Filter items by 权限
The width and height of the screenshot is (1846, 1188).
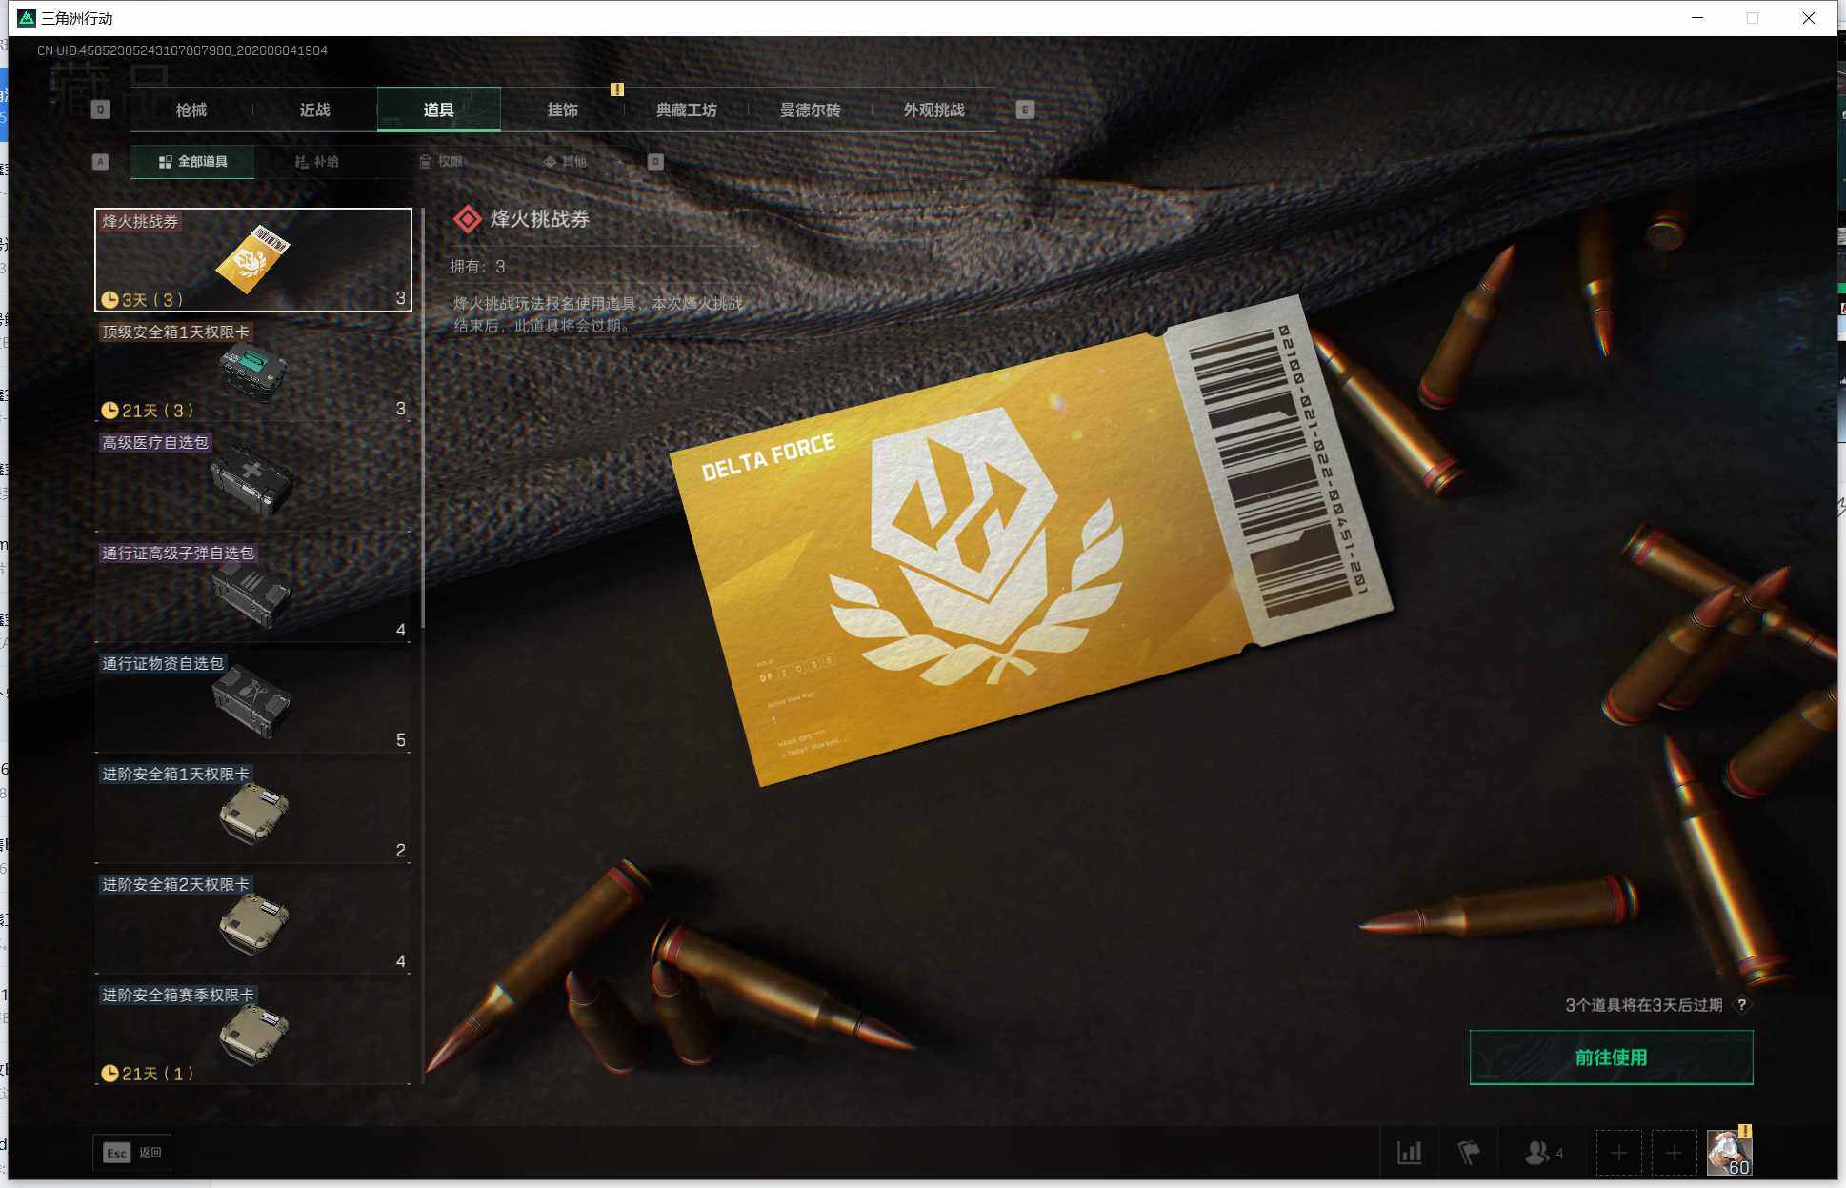click(x=441, y=162)
